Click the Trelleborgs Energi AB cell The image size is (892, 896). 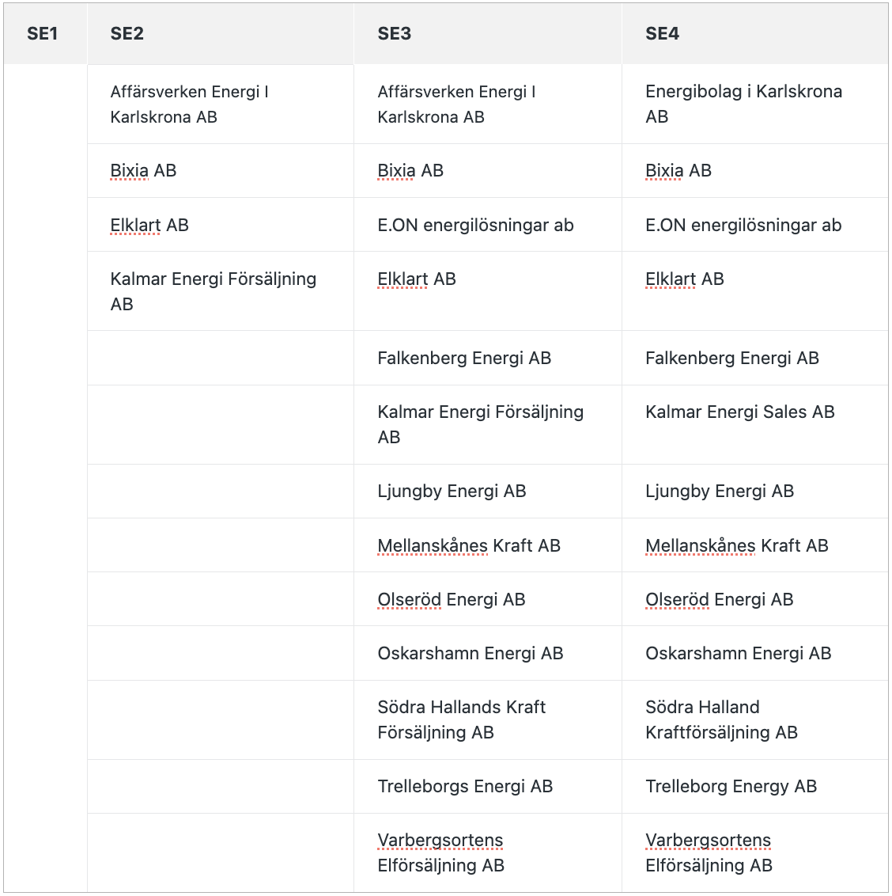click(x=488, y=786)
